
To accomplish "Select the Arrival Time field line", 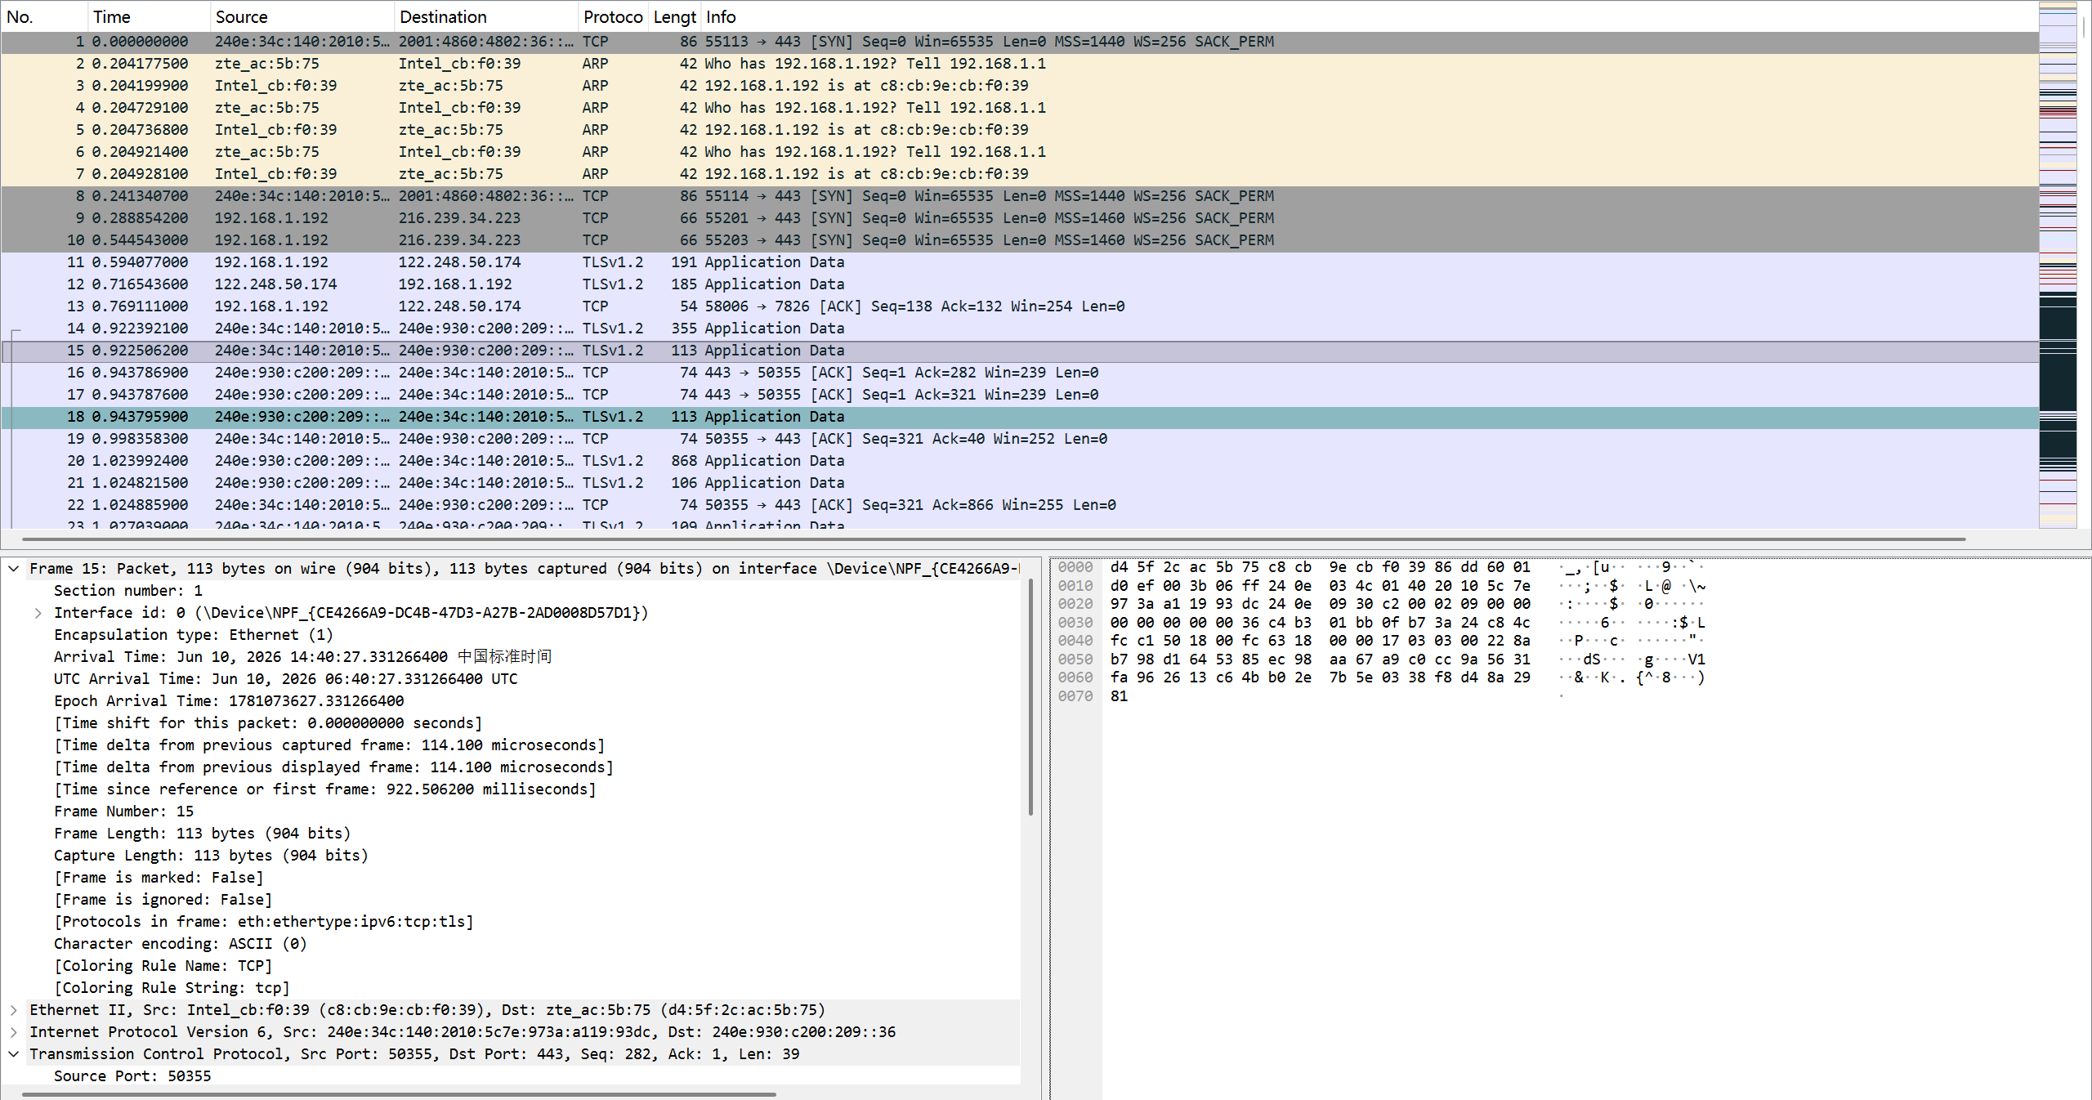I will 302,657.
